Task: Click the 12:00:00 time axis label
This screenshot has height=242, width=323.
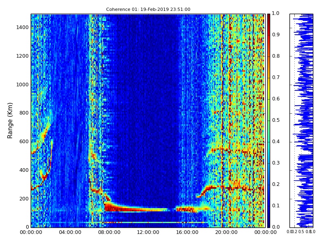Action: tap(148, 232)
